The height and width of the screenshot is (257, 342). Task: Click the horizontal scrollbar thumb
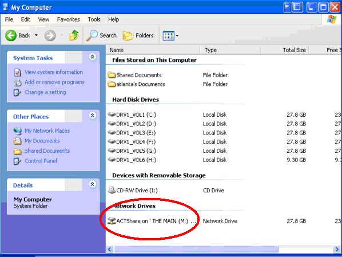point(196,249)
